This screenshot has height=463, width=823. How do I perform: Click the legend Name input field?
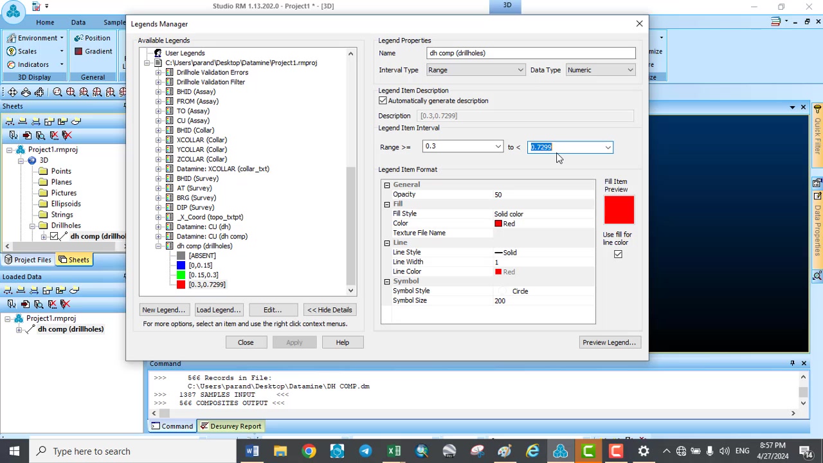[531, 53]
